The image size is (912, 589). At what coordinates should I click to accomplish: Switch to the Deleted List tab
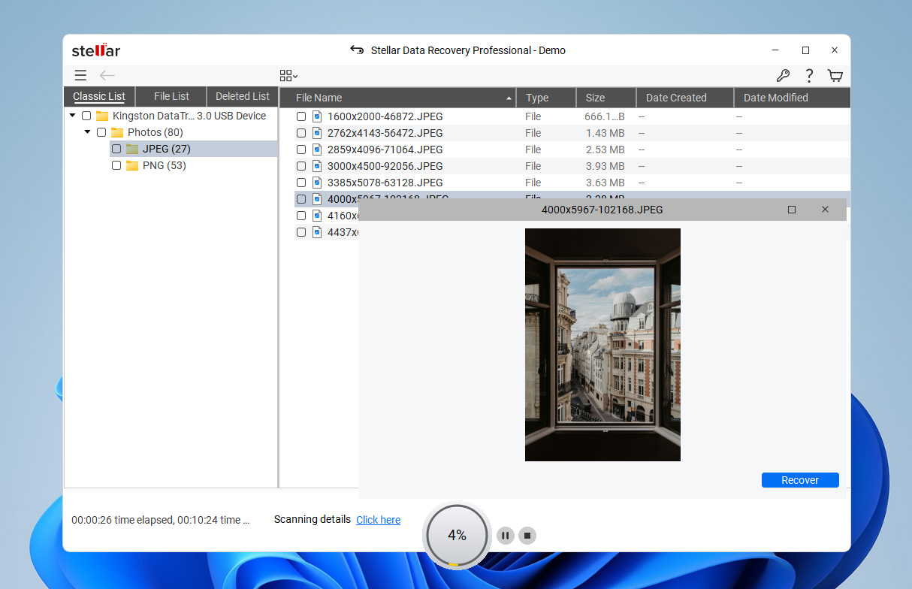(242, 96)
